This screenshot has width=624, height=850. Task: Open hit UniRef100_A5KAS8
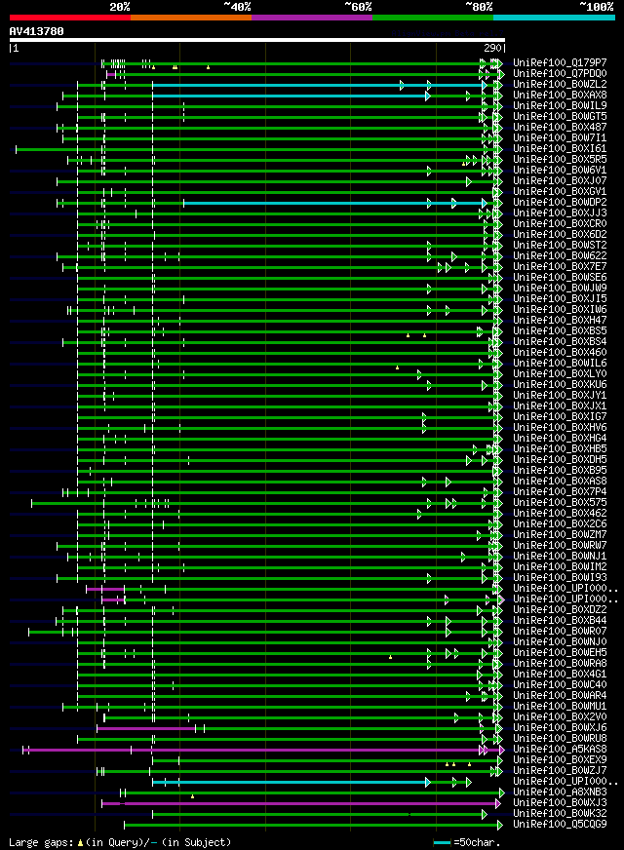560,750
